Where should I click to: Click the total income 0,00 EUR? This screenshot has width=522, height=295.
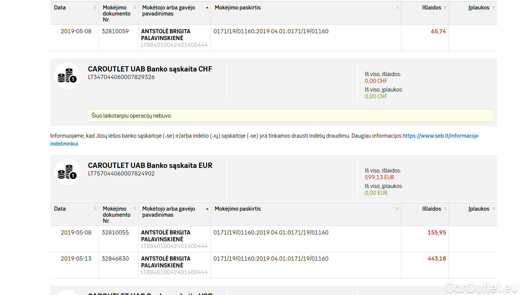click(376, 193)
